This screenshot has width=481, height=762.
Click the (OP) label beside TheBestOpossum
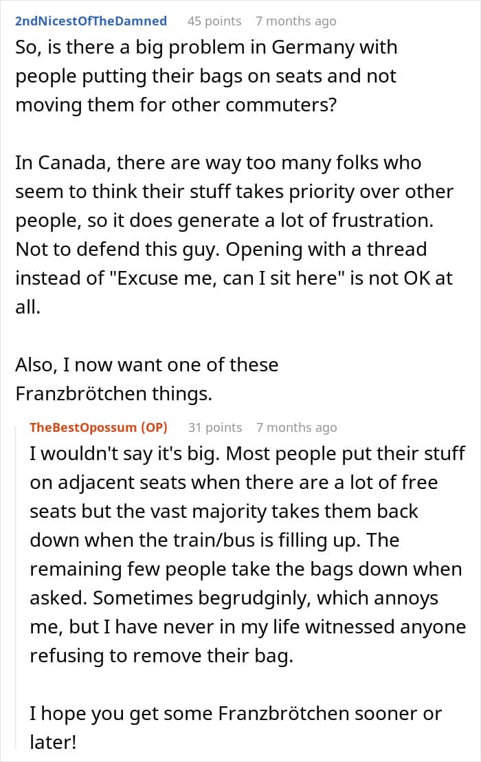154,427
